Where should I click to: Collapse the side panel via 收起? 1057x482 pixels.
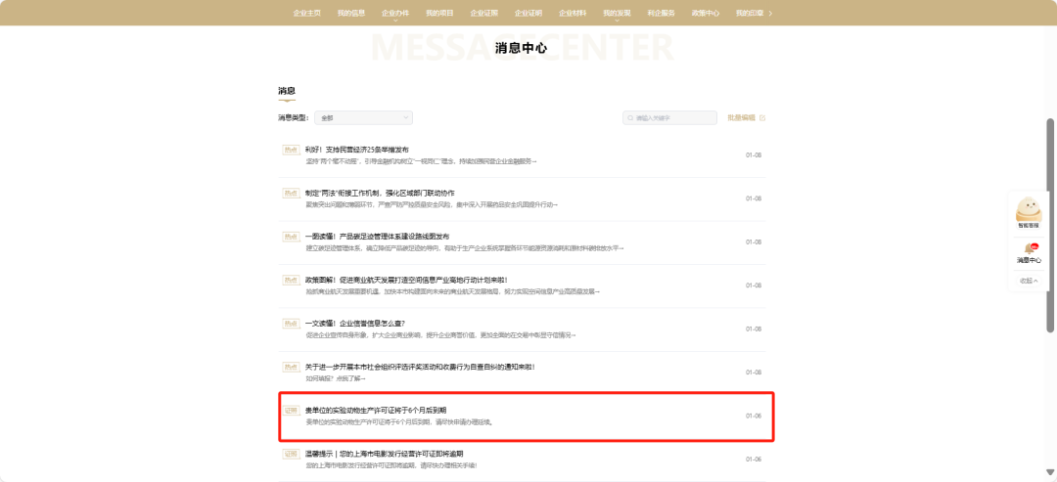(x=1029, y=281)
